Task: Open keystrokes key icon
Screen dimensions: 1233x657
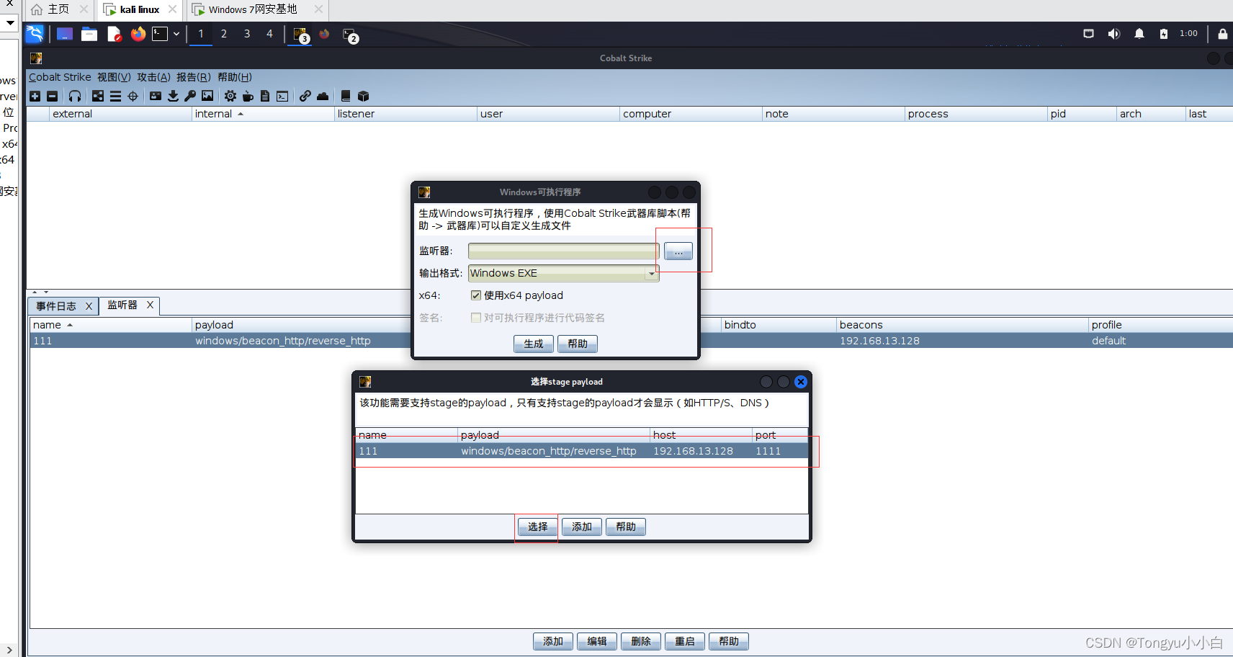Action: (190, 96)
